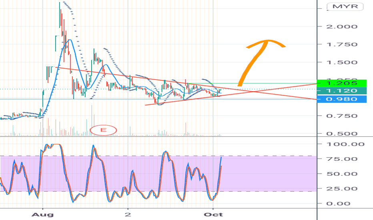Click the MYR currency label button
Screen dimensions: 373x220
[345, 6]
